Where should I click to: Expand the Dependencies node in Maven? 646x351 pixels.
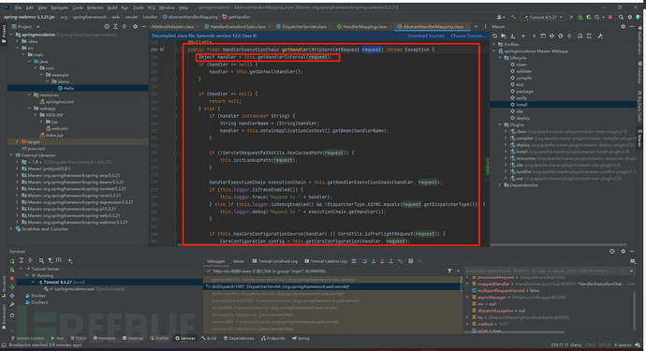(x=500, y=185)
